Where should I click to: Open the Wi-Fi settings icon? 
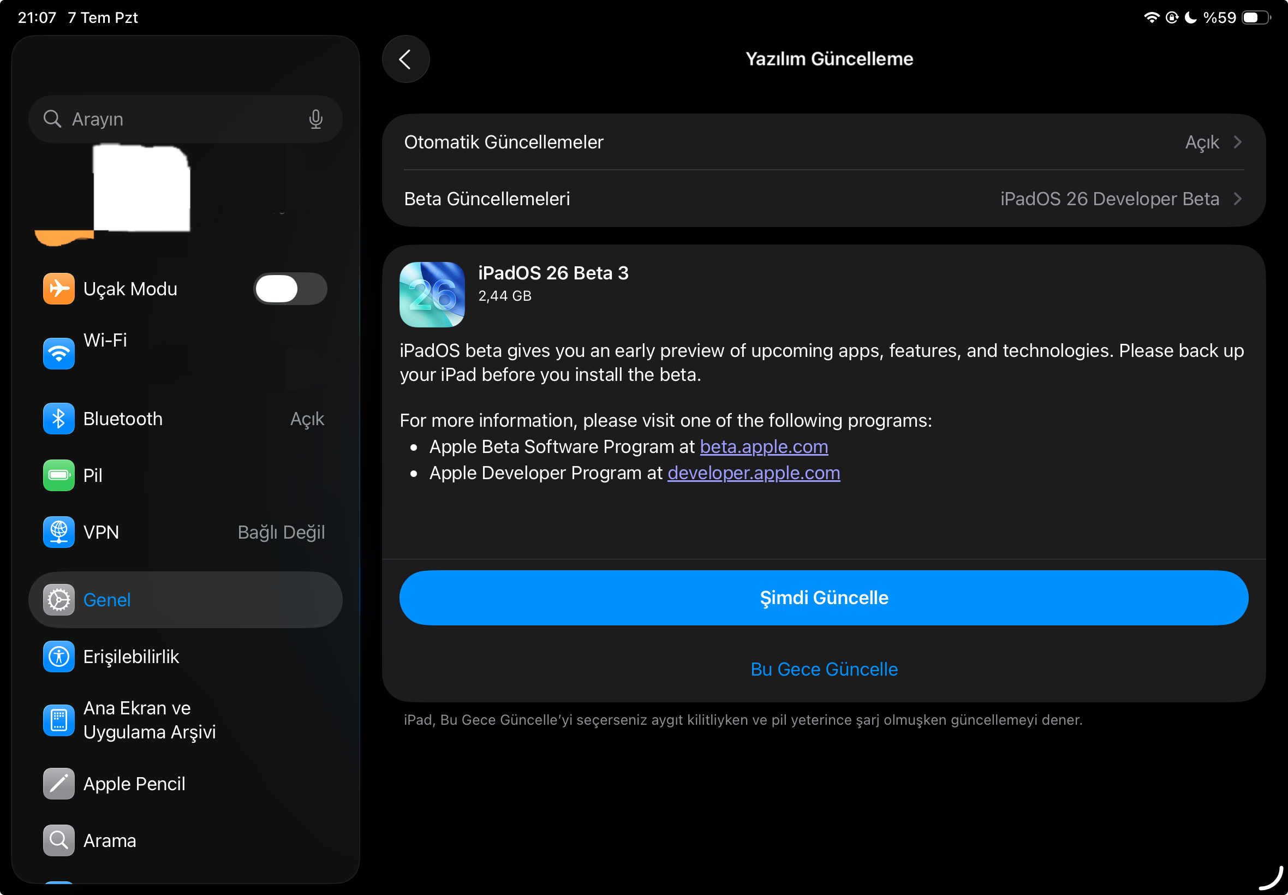click(x=58, y=353)
